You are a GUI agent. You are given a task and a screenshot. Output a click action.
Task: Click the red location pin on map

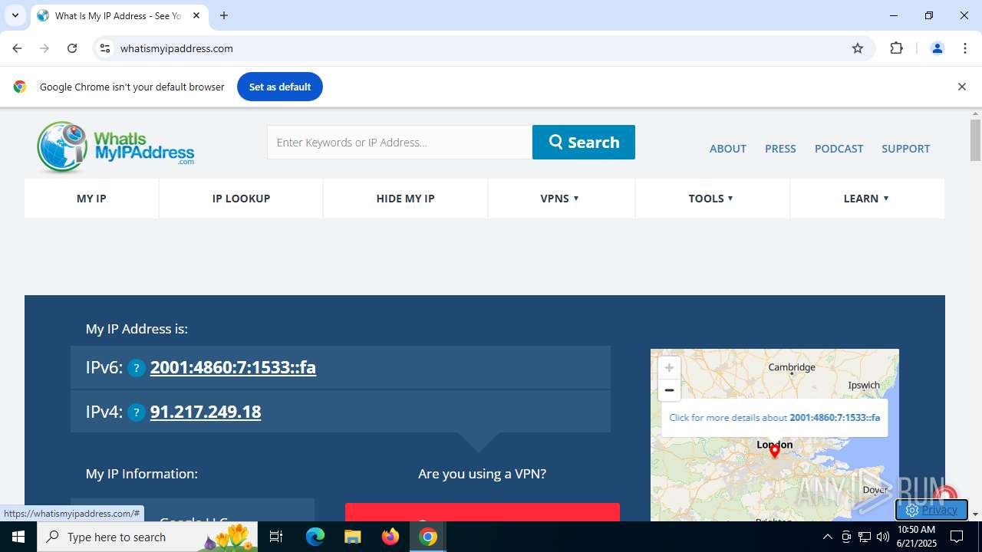(x=775, y=451)
